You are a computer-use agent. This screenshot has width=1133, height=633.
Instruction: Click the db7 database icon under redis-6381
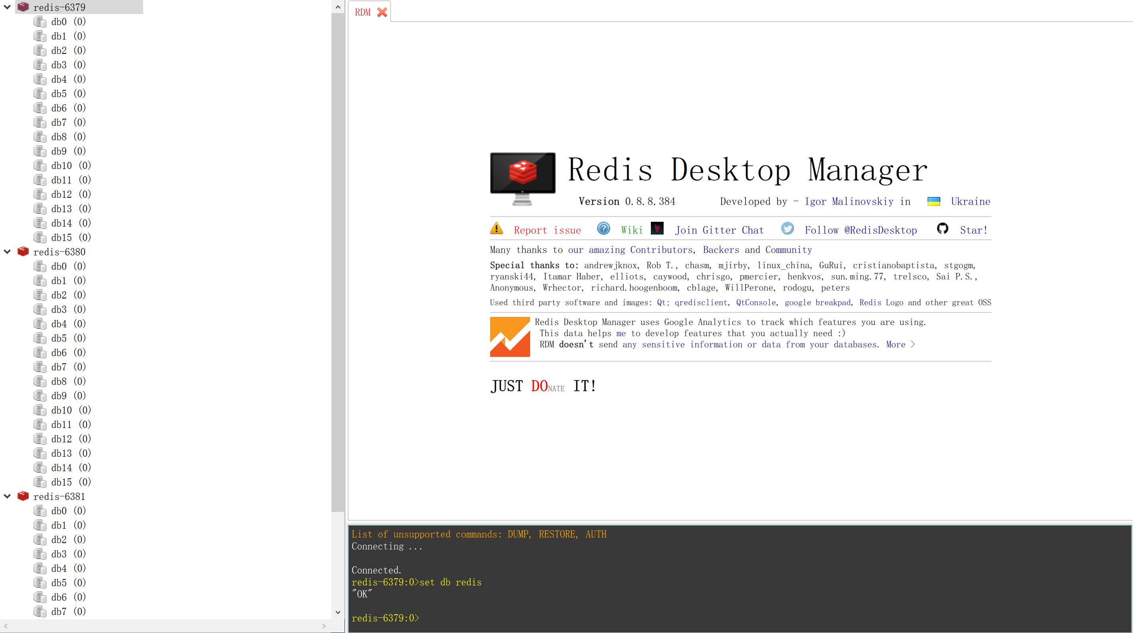click(40, 611)
